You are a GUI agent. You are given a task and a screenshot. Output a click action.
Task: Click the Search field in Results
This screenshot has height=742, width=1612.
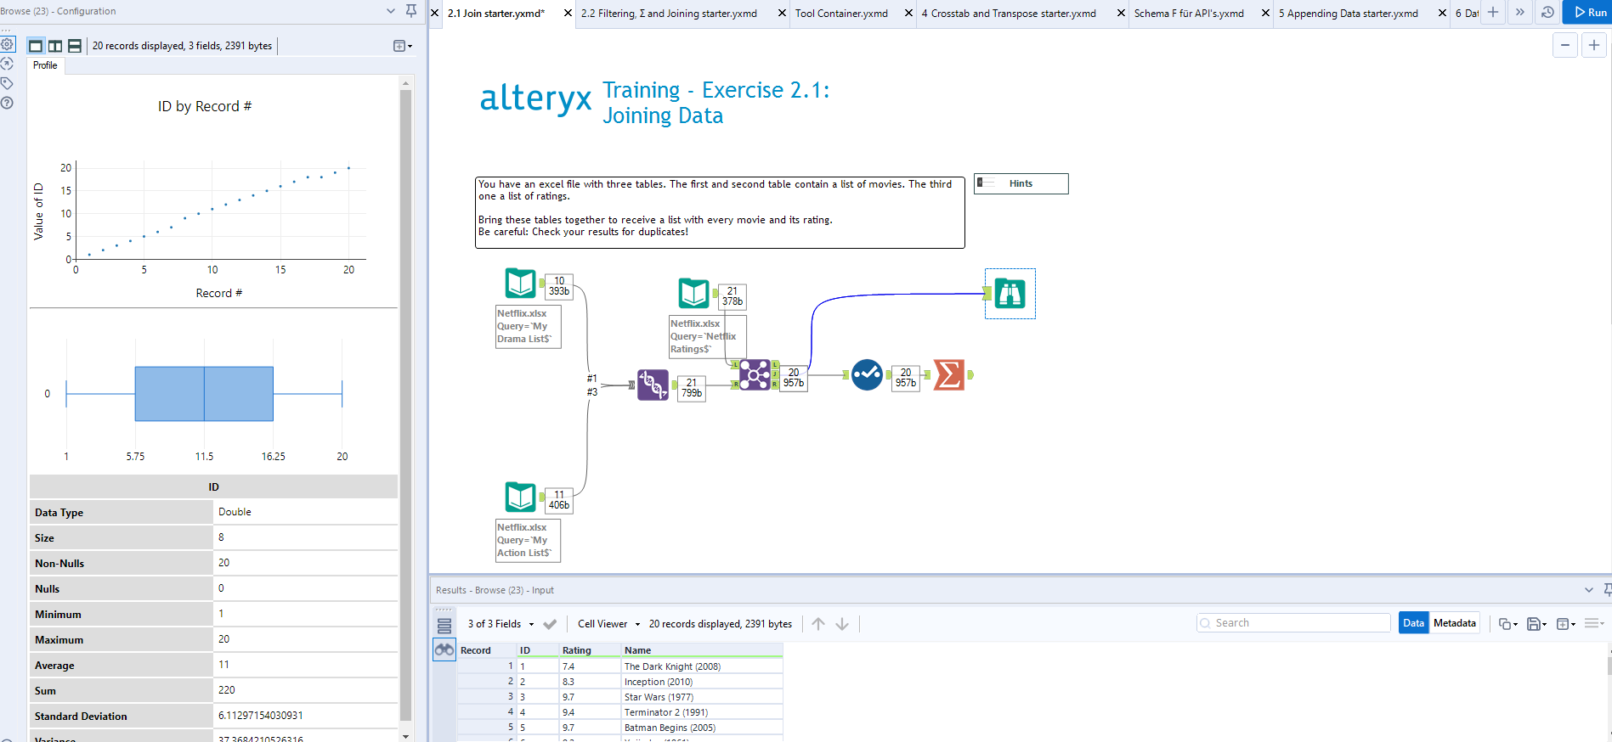click(x=1293, y=623)
